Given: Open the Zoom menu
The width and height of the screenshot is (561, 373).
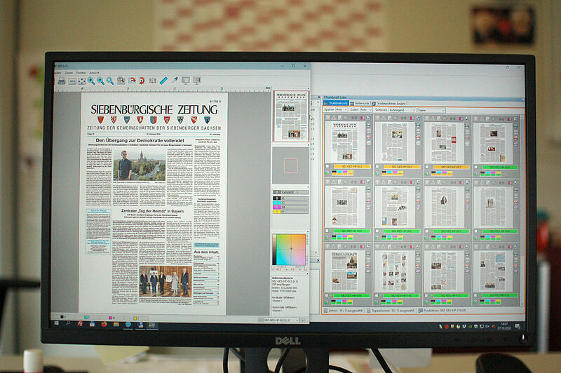Looking at the screenshot, I should point(69,73).
